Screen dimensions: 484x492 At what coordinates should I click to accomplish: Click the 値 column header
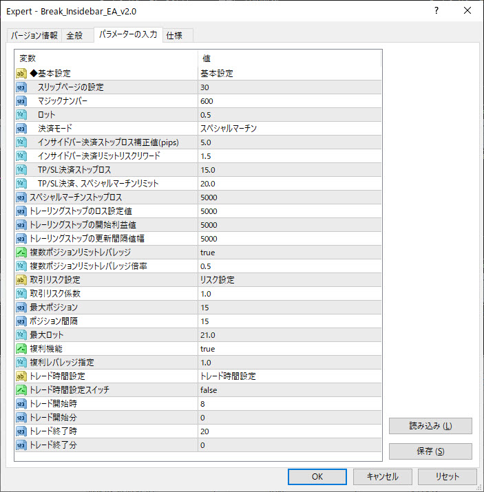pyautogui.click(x=290, y=58)
